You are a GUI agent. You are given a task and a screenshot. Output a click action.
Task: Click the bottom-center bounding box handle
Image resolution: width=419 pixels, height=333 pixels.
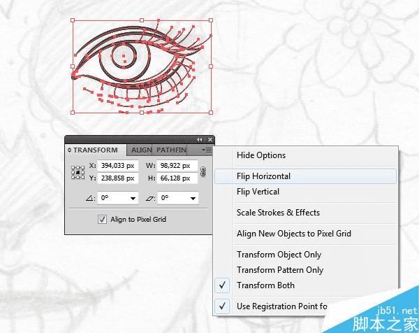tap(142, 113)
